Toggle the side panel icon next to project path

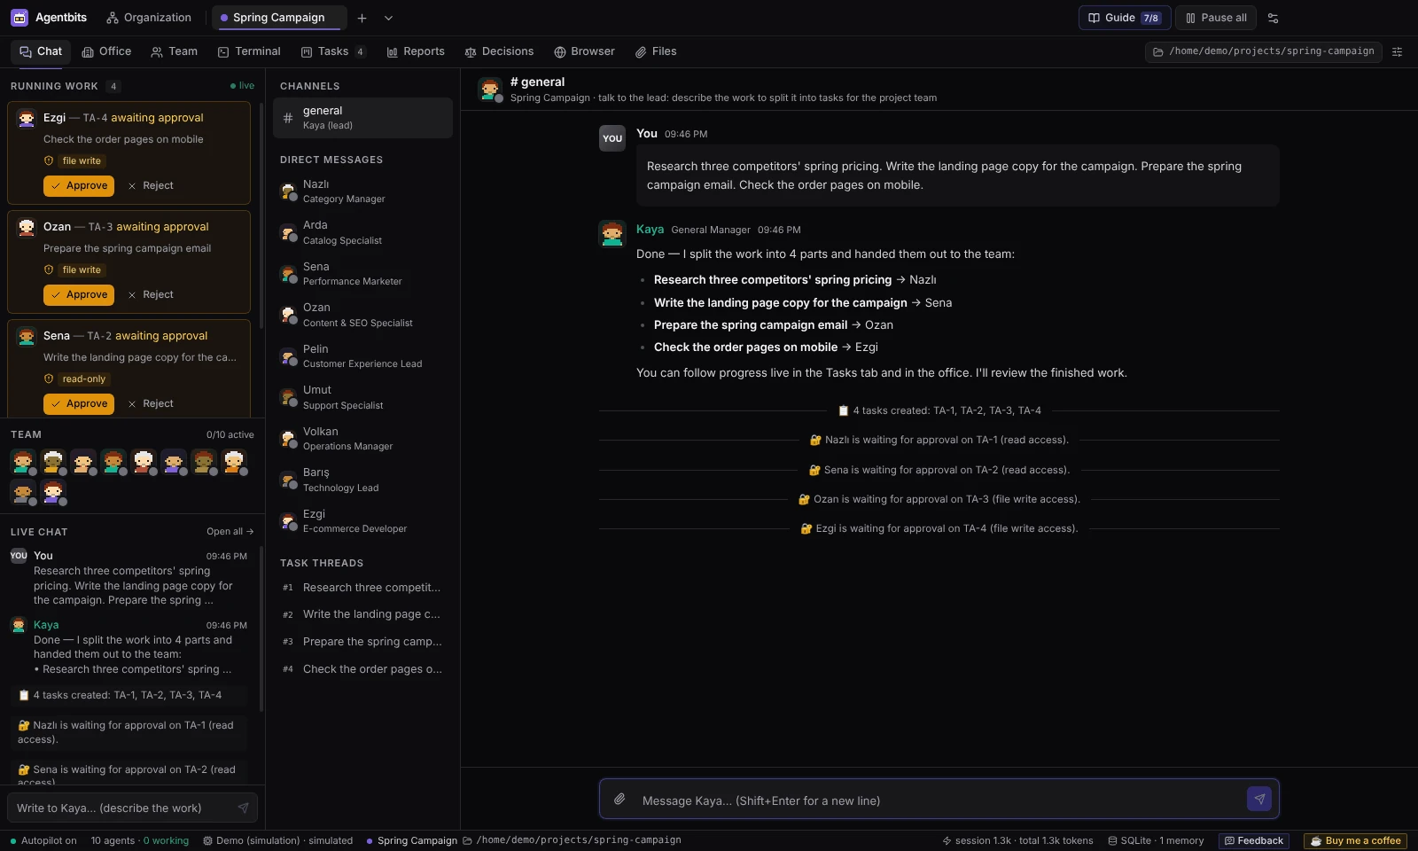pos(1398,51)
